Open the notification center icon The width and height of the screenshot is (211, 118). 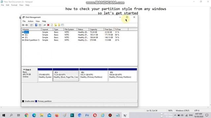[x=207, y=115]
